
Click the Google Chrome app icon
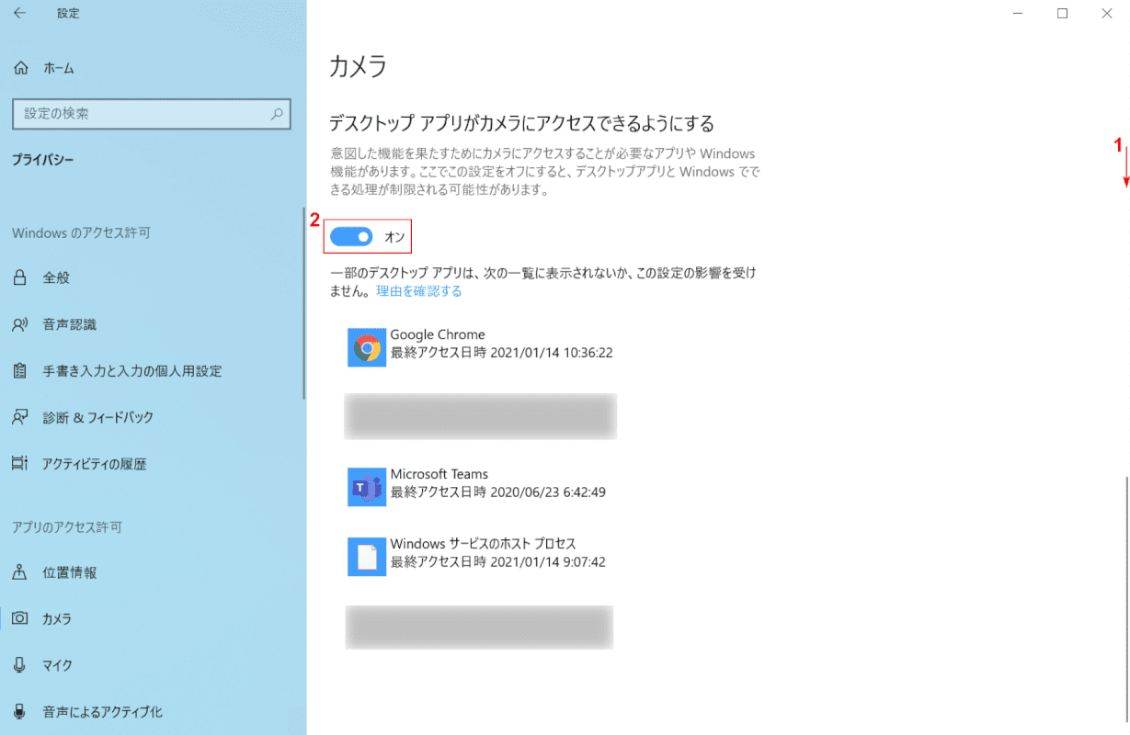click(x=367, y=347)
